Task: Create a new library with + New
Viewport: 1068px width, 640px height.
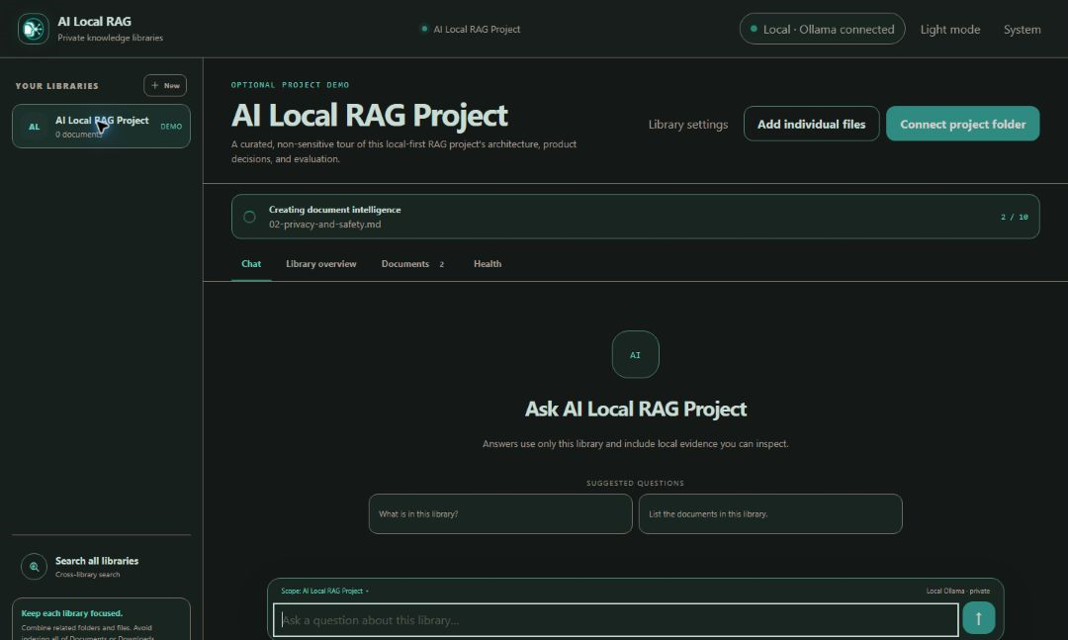Action: 165,85
